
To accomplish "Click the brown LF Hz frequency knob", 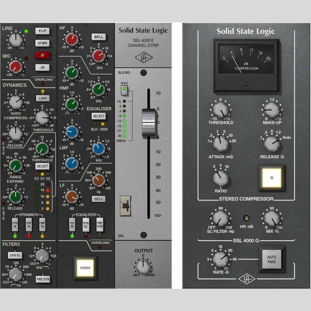I will 99,180.
